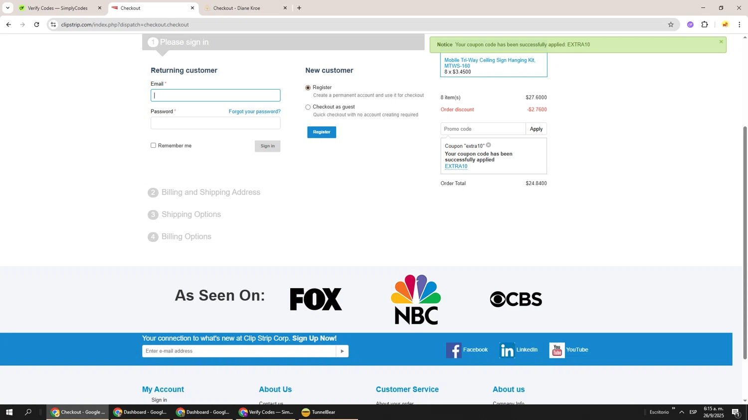Viewport: 748px width, 420px height.
Task: Click the browser back arrow
Action: click(8, 24)
